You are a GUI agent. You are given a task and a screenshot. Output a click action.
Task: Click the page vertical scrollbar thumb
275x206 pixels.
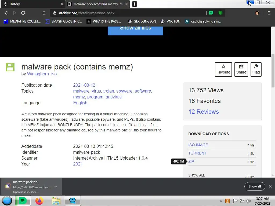pos(273,71)
